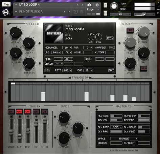Open the LFO 1/4 rate dropdown
160x154 pixels.
(x=67, y=53)
